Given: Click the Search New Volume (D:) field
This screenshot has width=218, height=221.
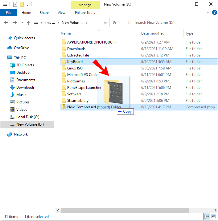Looking at the screenshot, I should point(168,23).
